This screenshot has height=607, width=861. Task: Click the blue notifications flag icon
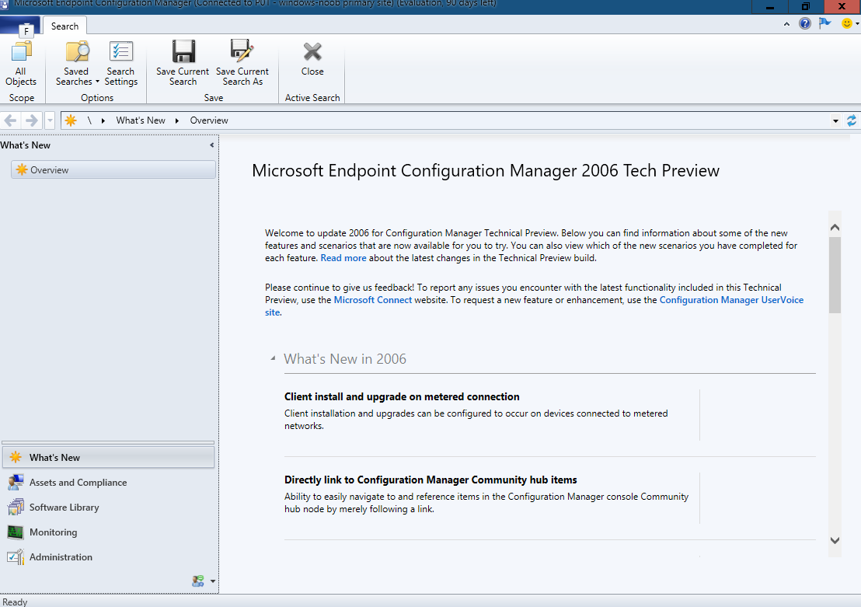pos(824,23)
